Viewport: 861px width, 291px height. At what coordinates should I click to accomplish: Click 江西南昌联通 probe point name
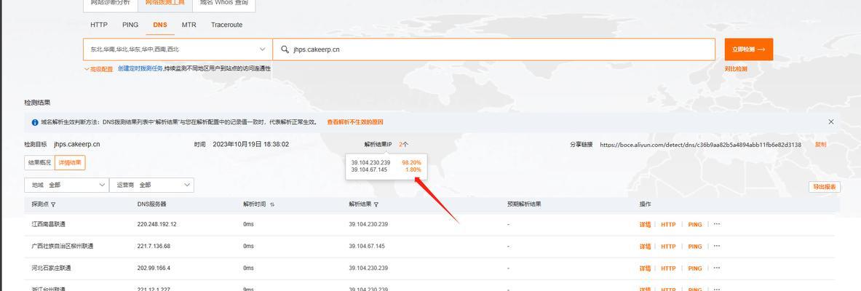[49, 224]
